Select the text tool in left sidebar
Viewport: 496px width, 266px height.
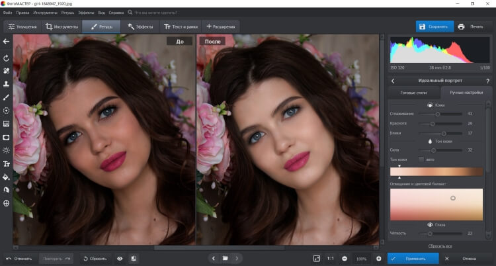[6, 163]
